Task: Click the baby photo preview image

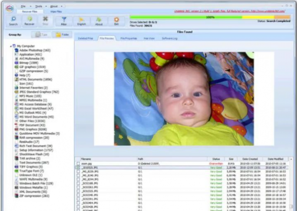Action: point(184,99)
